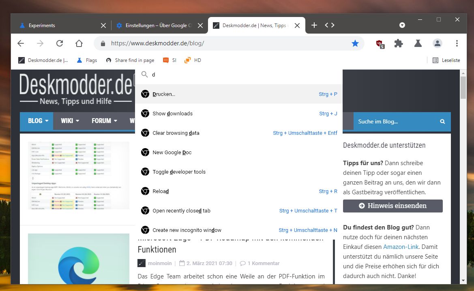
Task: Choose Clear browsing data command
Action: tap(239, 133)
